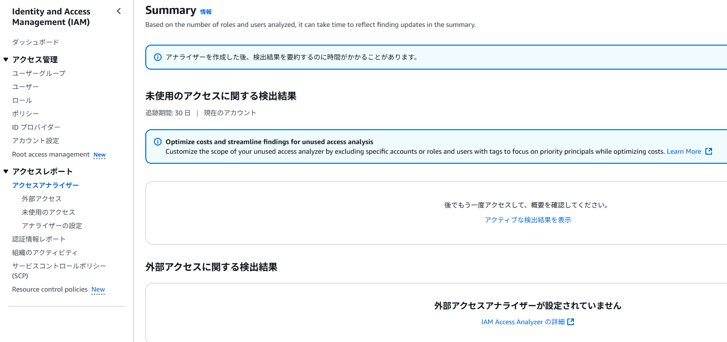
Task: Open the ロール page
Action: [22, 100]
